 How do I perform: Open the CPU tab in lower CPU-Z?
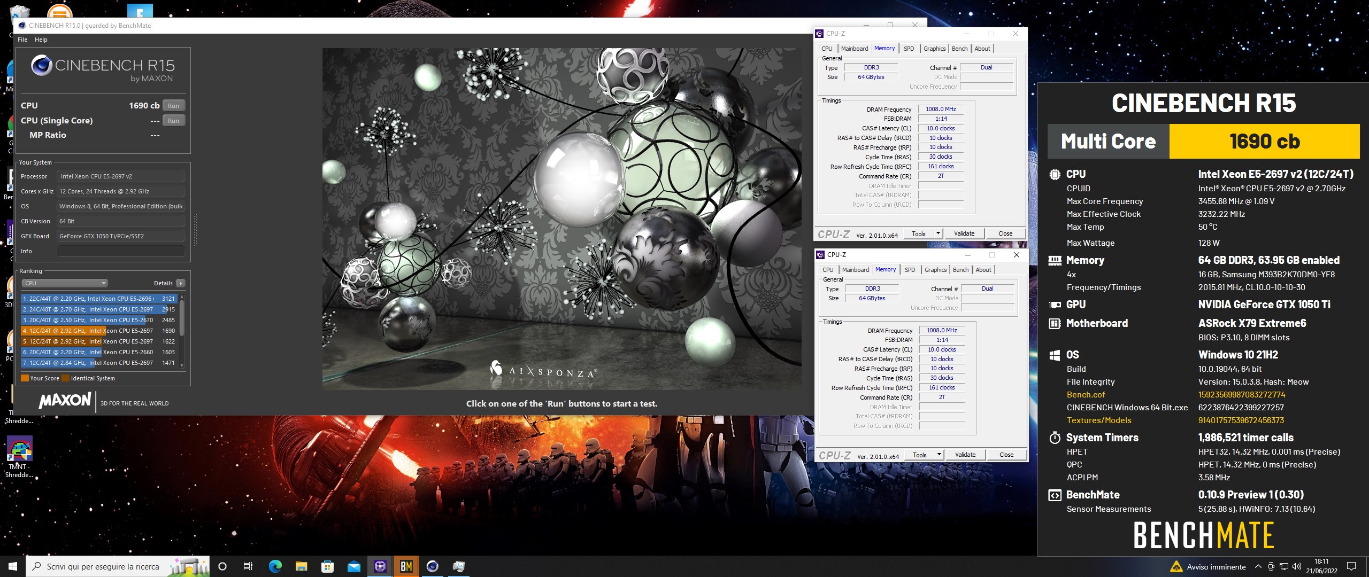point(828,270)
